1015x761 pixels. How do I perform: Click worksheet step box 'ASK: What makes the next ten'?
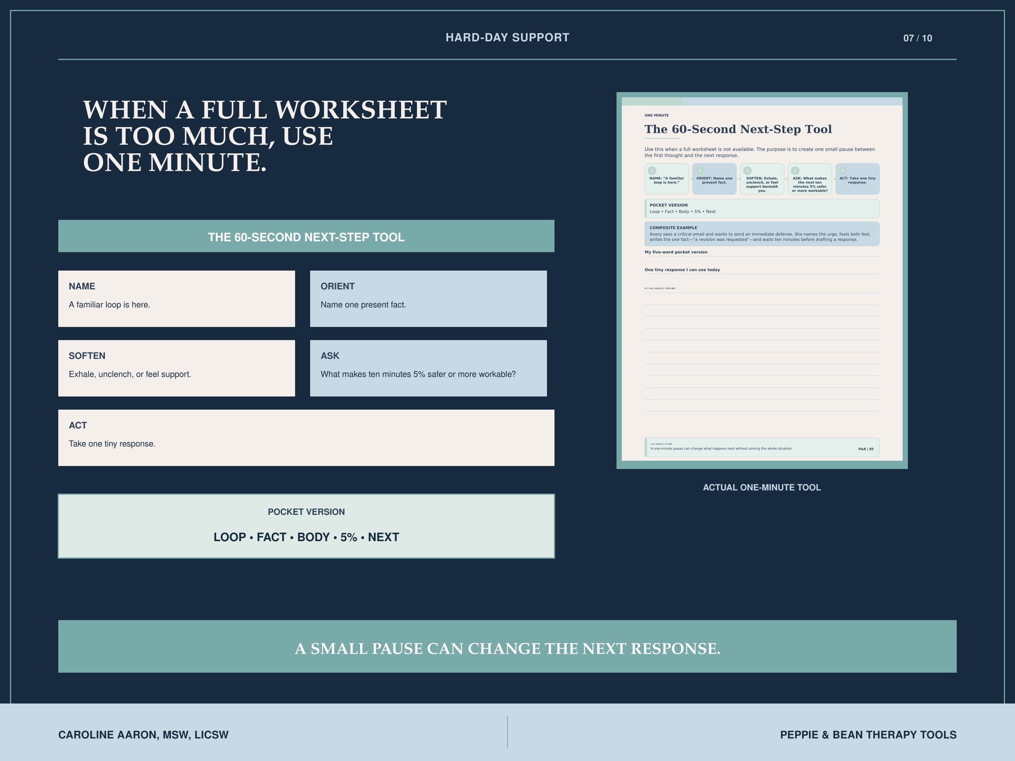[x=809, y=179]
